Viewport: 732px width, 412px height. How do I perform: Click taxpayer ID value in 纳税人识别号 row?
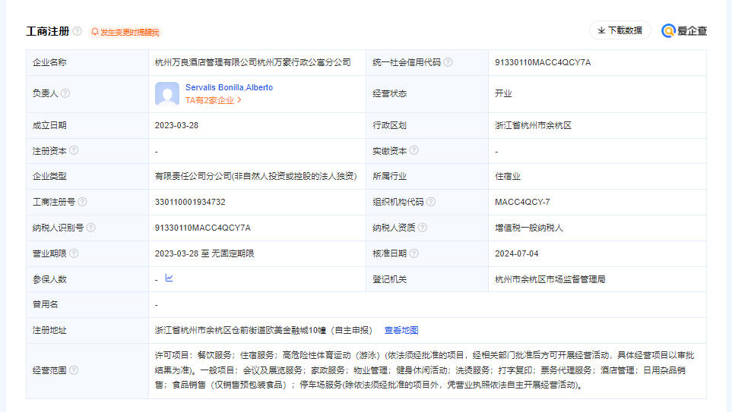[x=203, y=228]
